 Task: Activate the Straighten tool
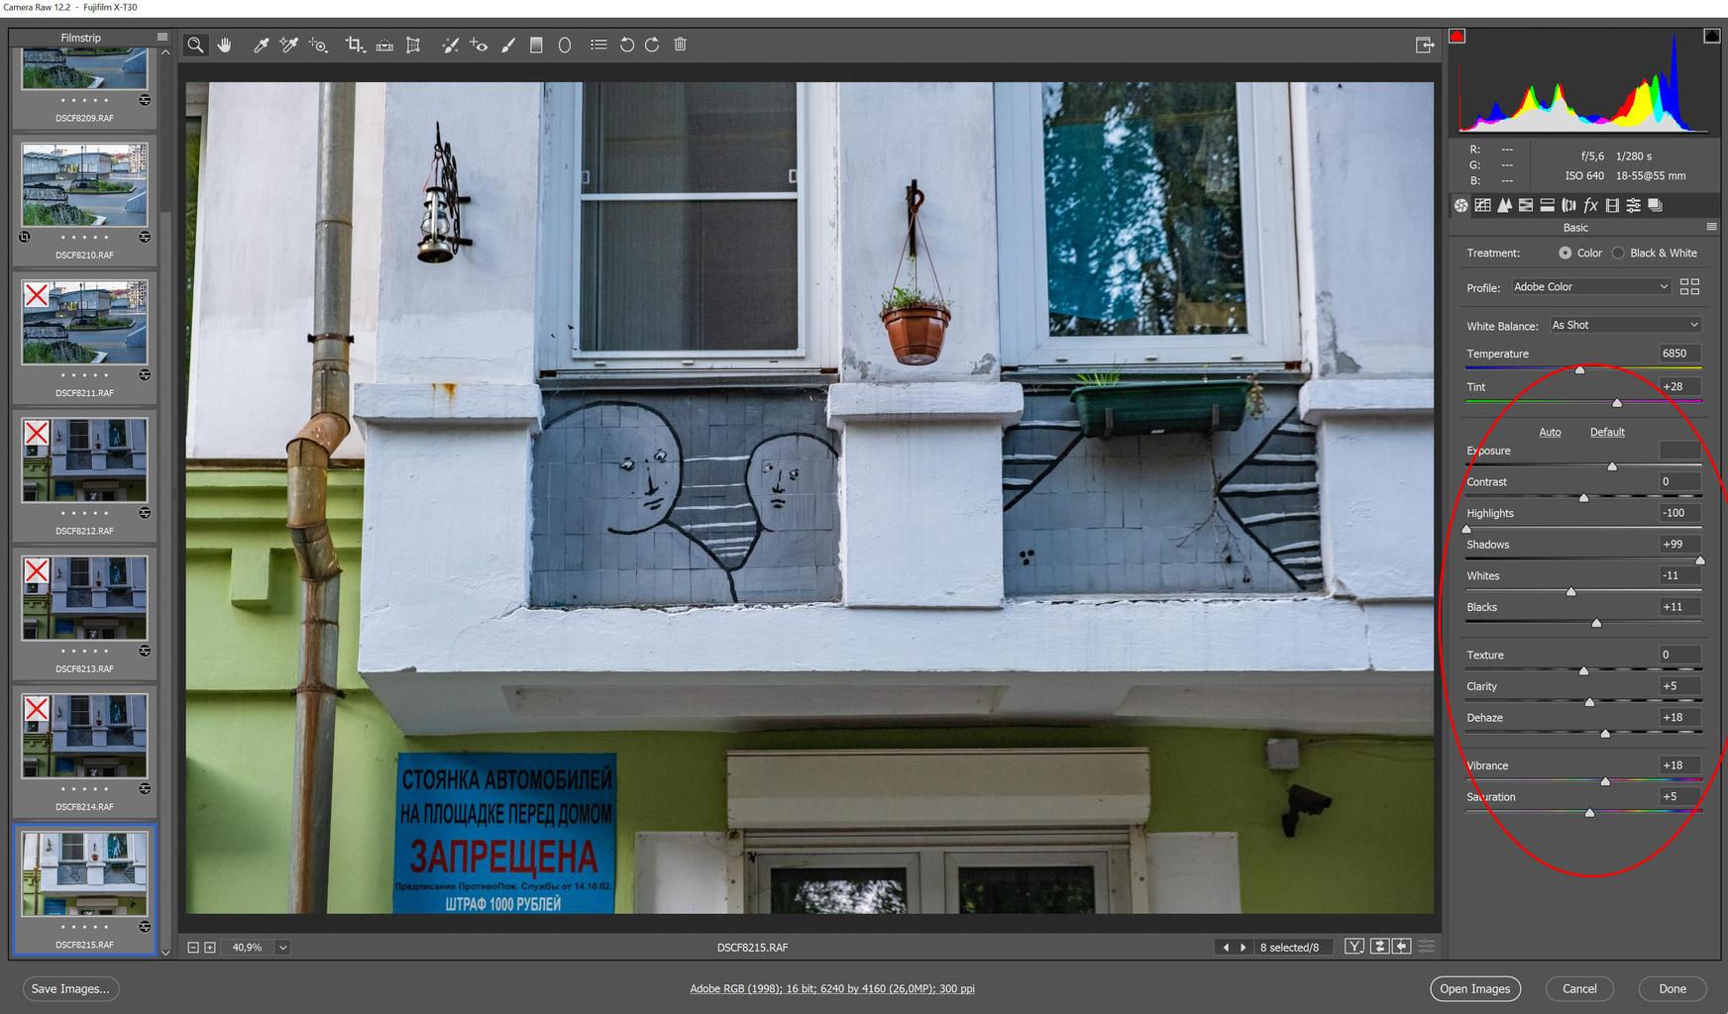pyautogui.click(x=384, y=45)
